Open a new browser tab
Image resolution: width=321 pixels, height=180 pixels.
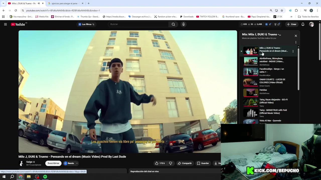pos(89,3)
